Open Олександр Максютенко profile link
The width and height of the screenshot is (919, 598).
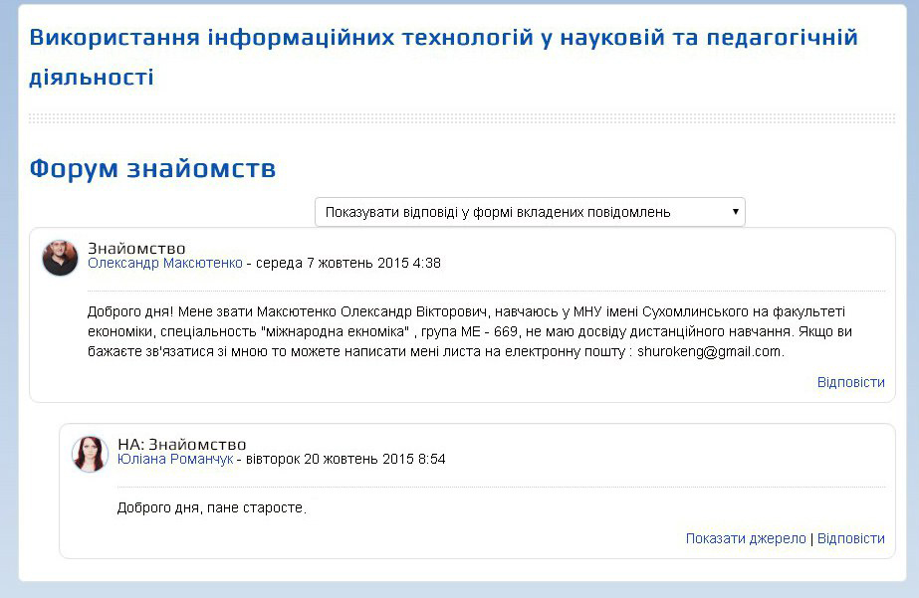[x=164, y=263]
